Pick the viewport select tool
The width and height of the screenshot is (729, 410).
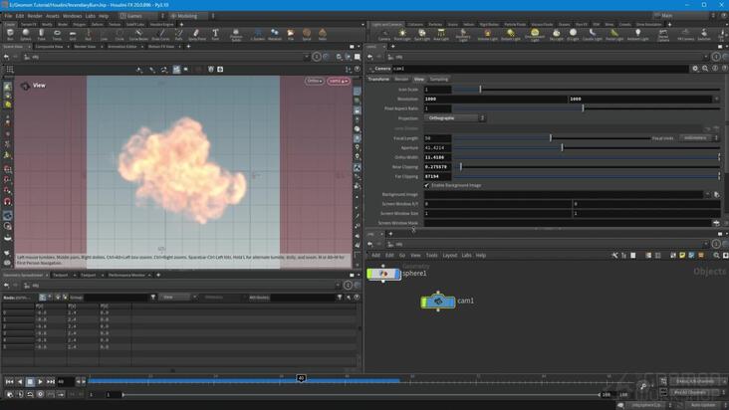click(x=7, y=87)
